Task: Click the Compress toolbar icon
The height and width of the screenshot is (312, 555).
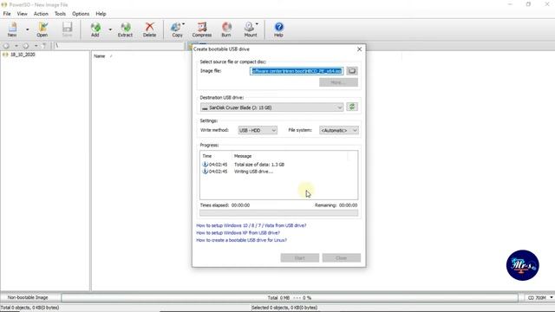Action: tap(202, 29)
